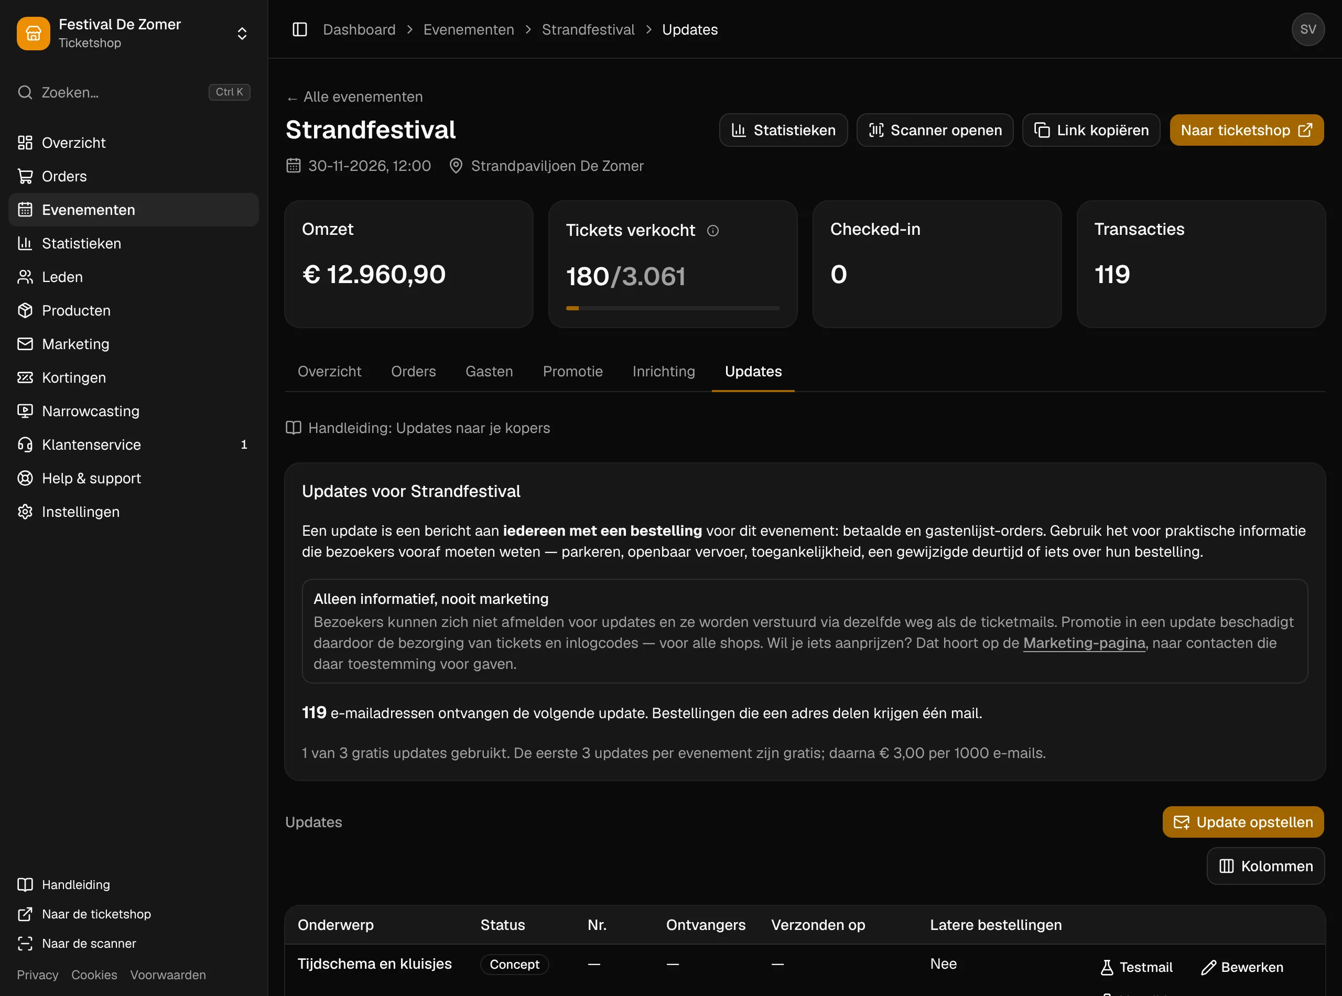1342x996 pixels.
Task: Switch to the Gasten tab
Action: 489,371
